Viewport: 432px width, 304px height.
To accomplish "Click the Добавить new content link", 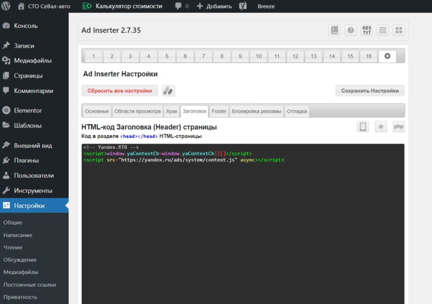I will tap(214, 6).
